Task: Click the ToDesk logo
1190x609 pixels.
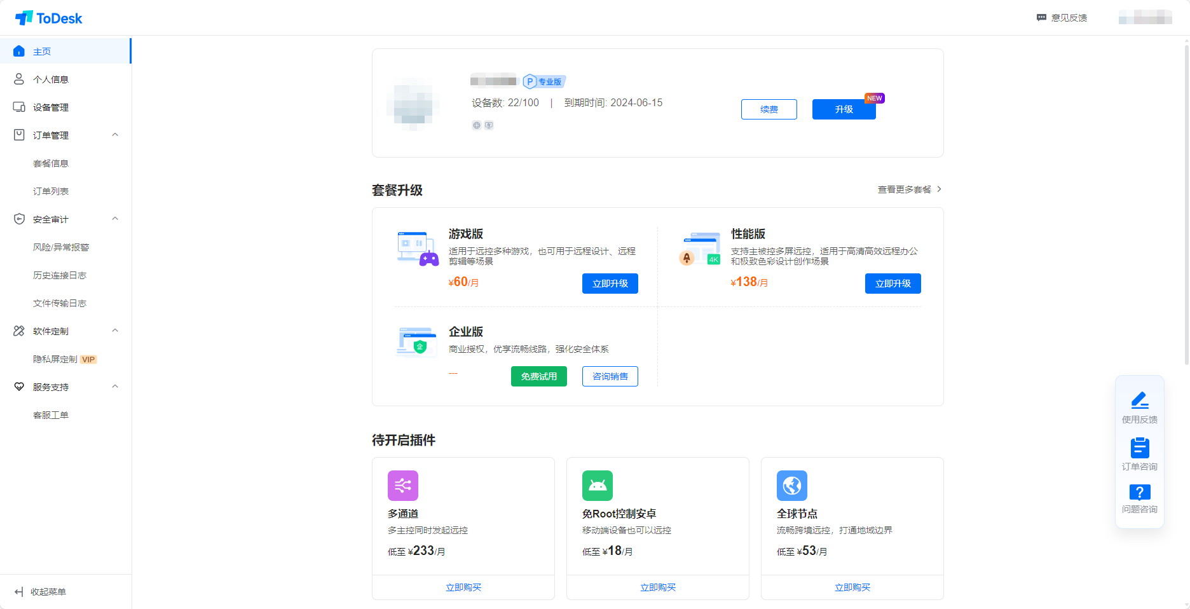Action: click(x=49, y=18)
